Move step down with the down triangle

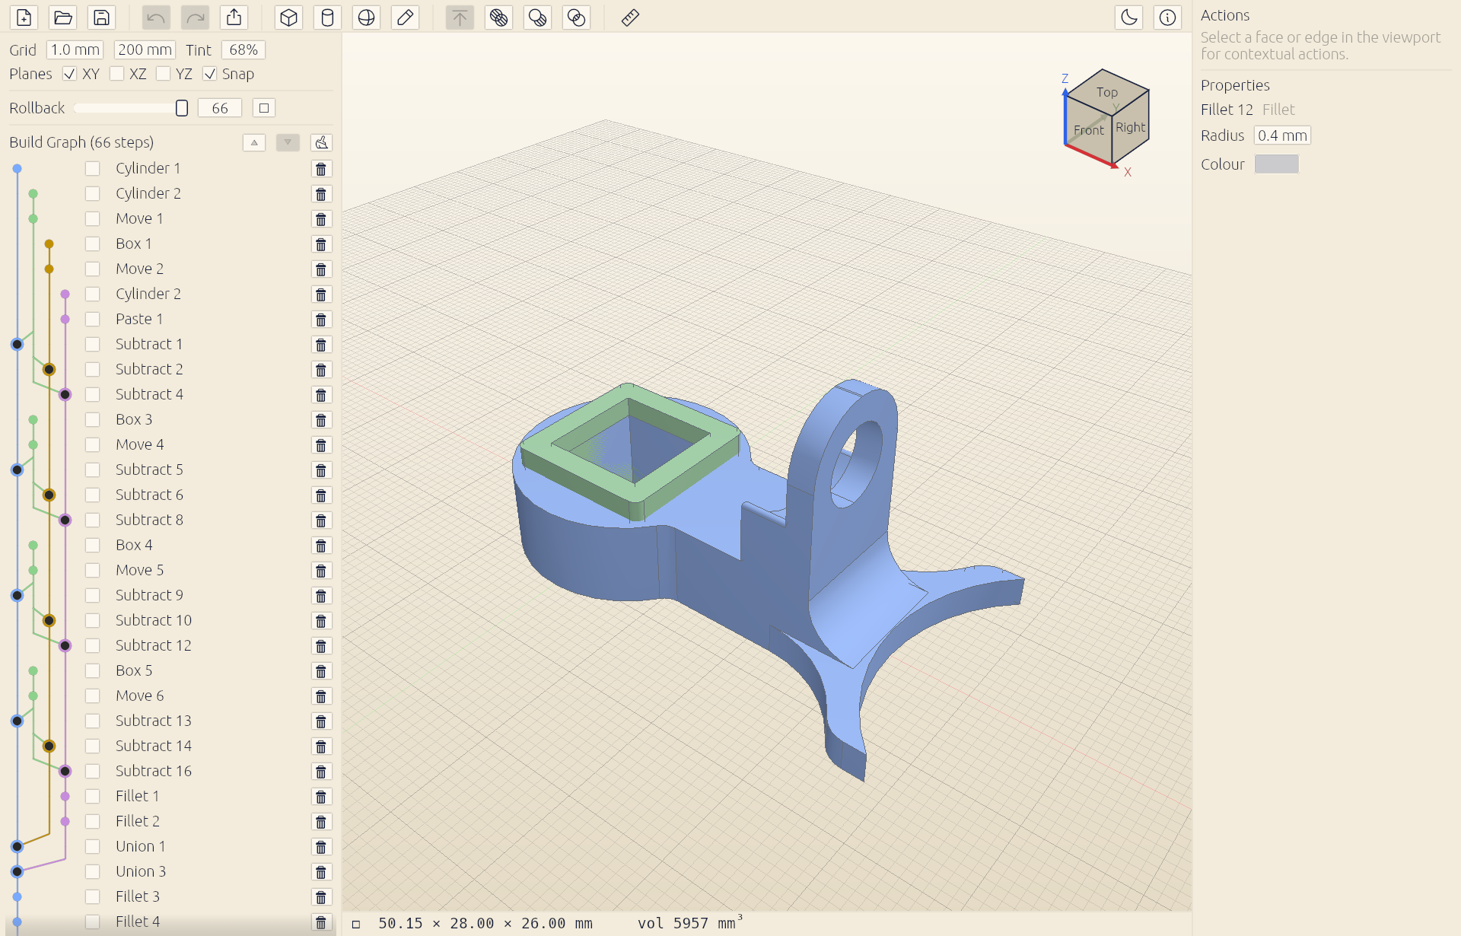pyautogui.click(x=288, y=142)
